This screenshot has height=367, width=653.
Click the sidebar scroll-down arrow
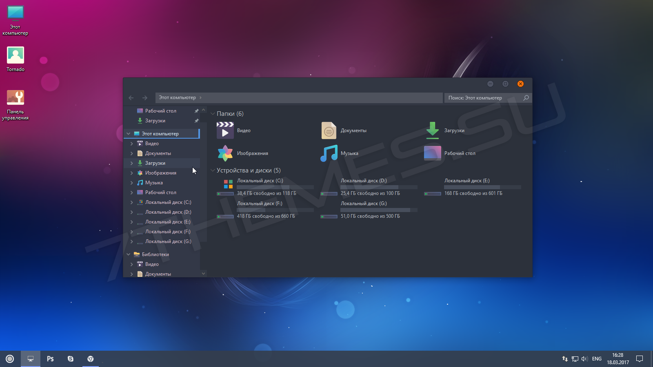click(203, 274)
